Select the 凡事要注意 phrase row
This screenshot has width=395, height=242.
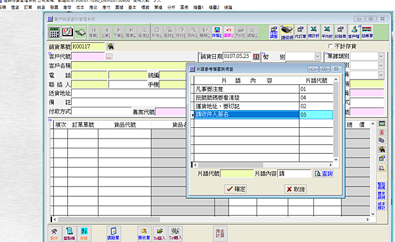(263, 89)
